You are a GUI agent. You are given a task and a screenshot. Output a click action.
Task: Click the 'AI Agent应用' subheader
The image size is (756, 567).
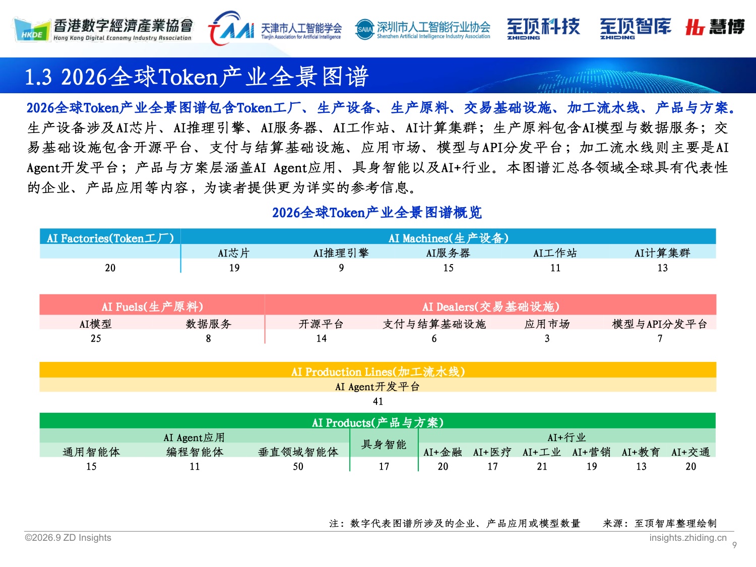(x=194, y=437)
